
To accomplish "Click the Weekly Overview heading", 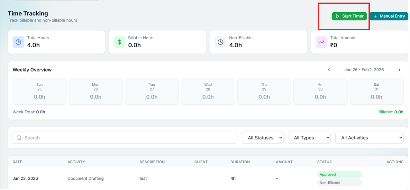I will pyautogui.click(x=32, y=70).
